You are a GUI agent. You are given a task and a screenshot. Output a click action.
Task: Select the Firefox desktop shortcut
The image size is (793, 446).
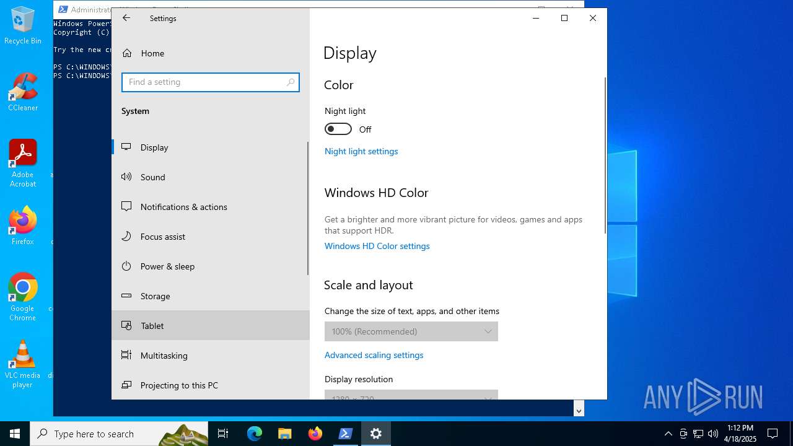(23, 226)
